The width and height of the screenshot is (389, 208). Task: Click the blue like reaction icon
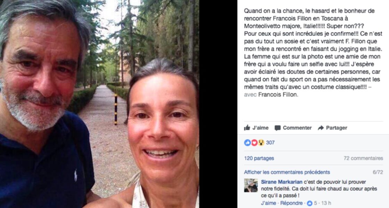tap(247, 142)
